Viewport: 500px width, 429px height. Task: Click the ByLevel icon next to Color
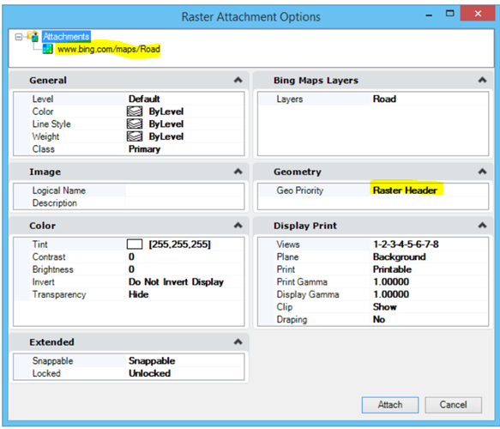[x=135, y=112]
